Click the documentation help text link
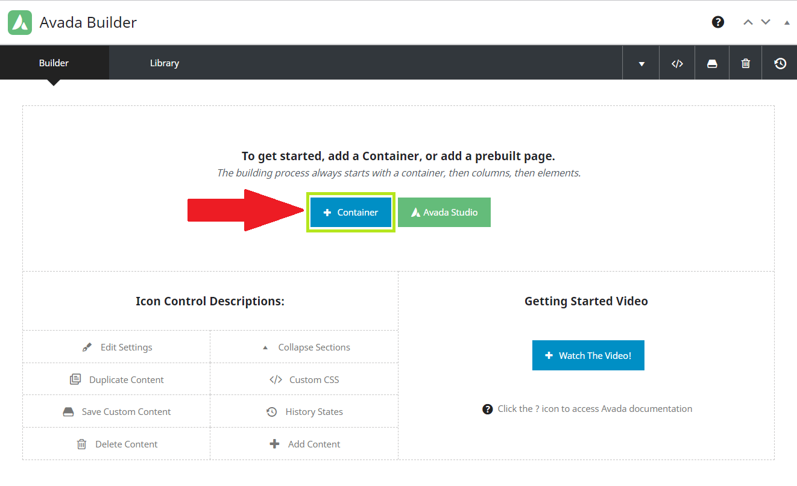797x486 pixels. click(x=594, y=409)
